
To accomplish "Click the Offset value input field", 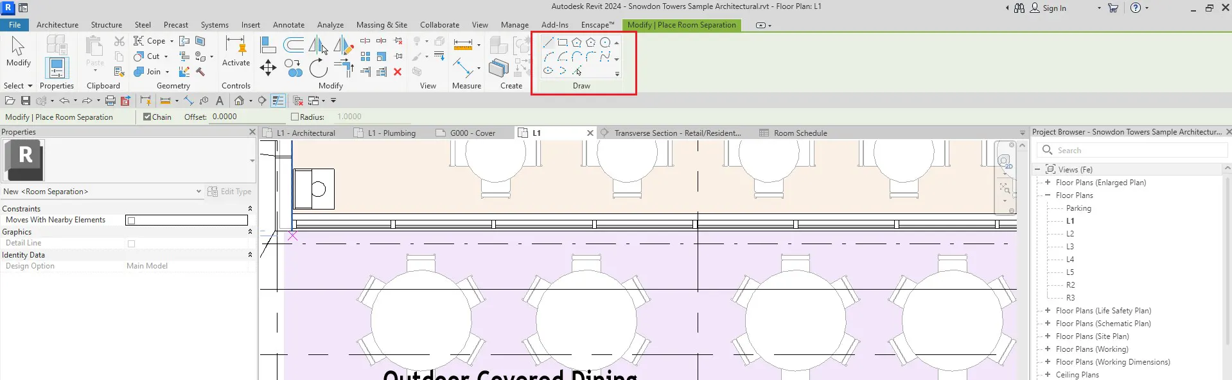I will pos(247,117).
